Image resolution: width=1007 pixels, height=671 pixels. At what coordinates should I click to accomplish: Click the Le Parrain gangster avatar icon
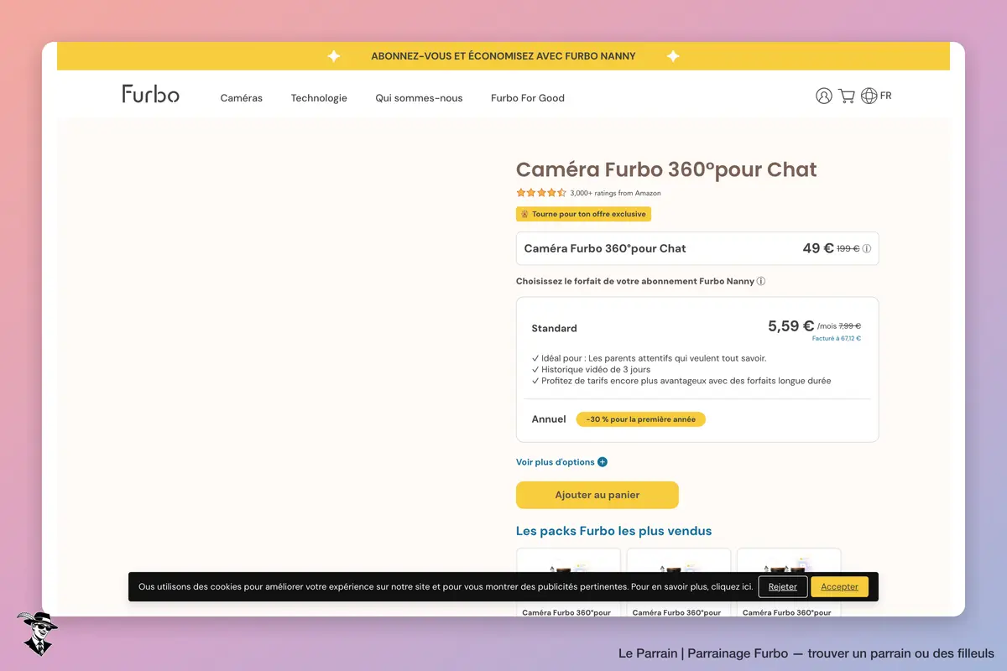[x=37, y=633]
